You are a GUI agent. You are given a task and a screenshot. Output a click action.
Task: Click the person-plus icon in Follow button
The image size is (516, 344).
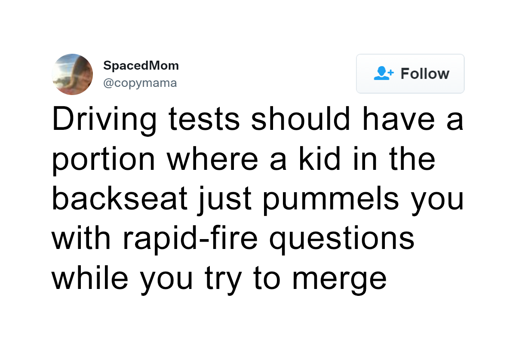pyautogui.click(x=384, y=74)
